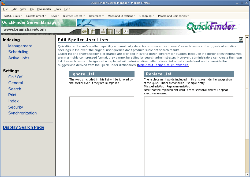Expand the Internet Search bookmarks dropdown
Screen dimensions: 250x177
coord(74,16)
